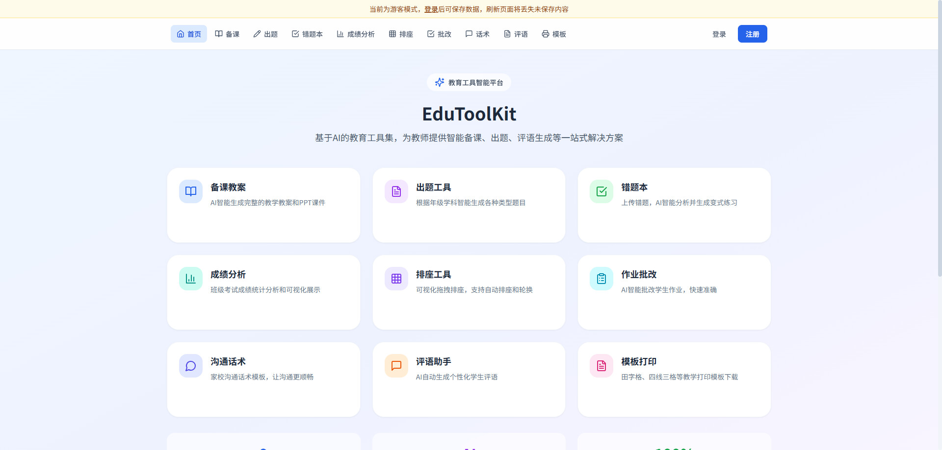942x450 pixels.
Task: Click the bar chart icon beside 成绩分析 nav
Action: (x=340, y=34)
